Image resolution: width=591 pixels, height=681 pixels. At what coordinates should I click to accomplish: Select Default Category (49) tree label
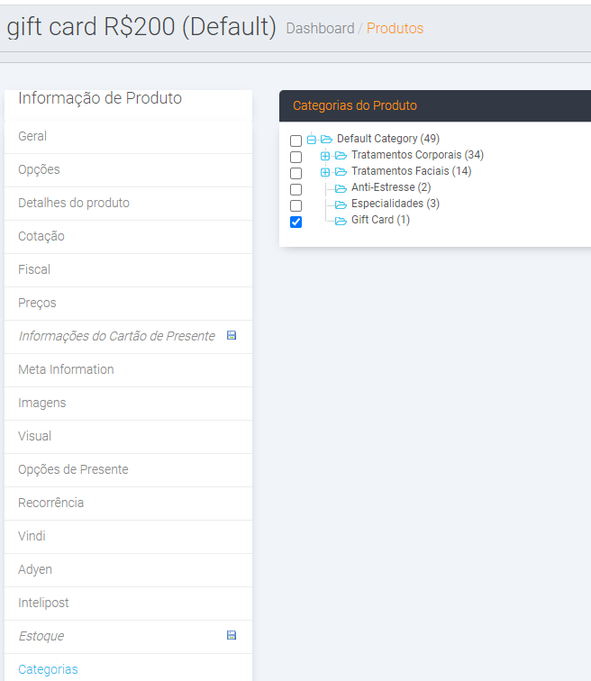coord(388,139)
